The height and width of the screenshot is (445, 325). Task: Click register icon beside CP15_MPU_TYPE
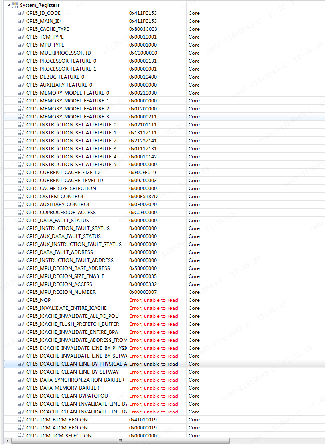coord(21,45)
